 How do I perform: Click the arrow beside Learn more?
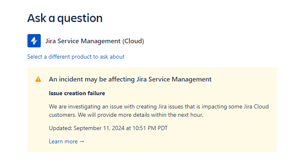(82, 142)
